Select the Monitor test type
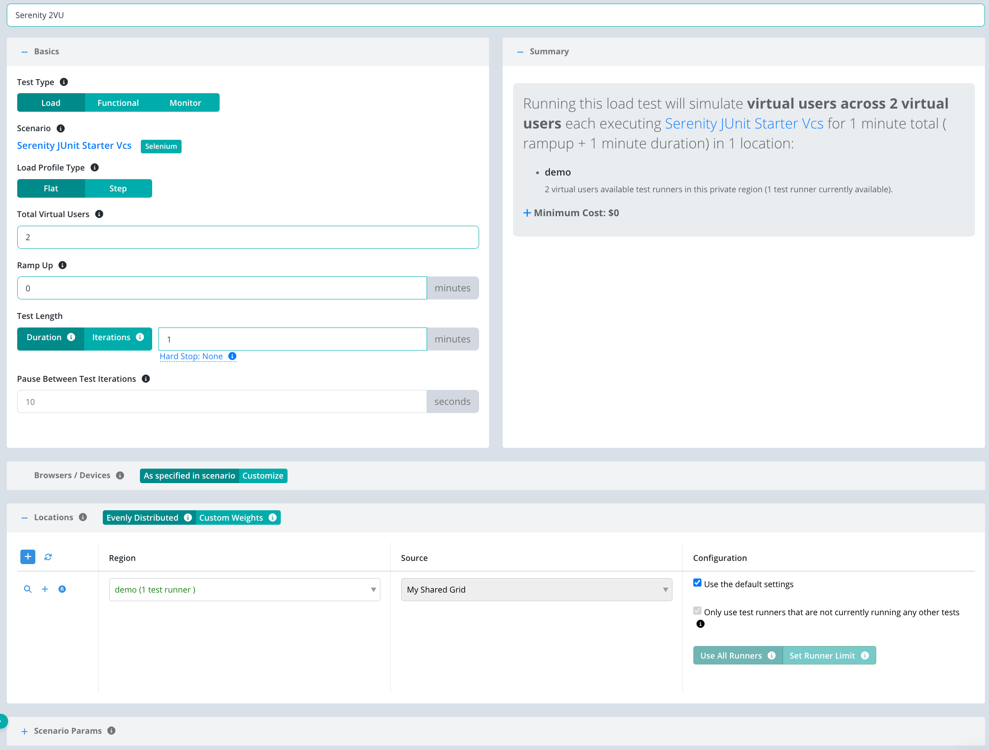 [x=185, y=103]
